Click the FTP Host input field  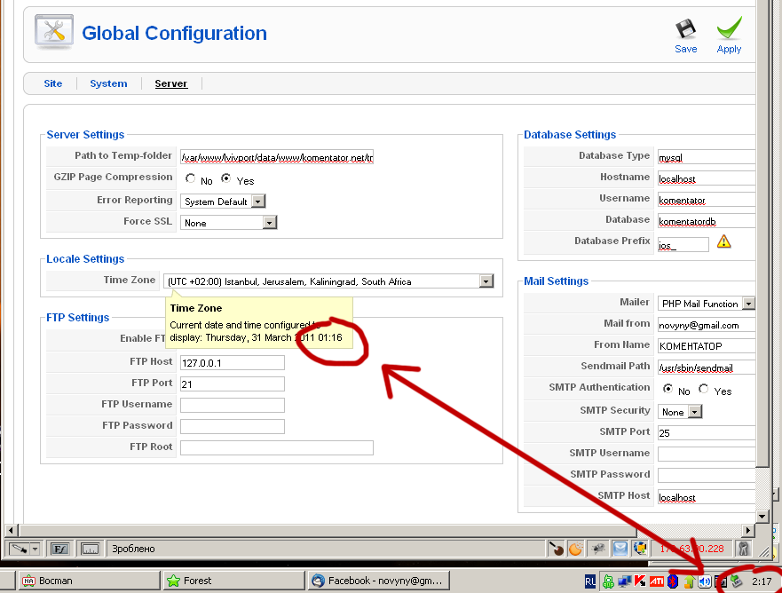233,362
